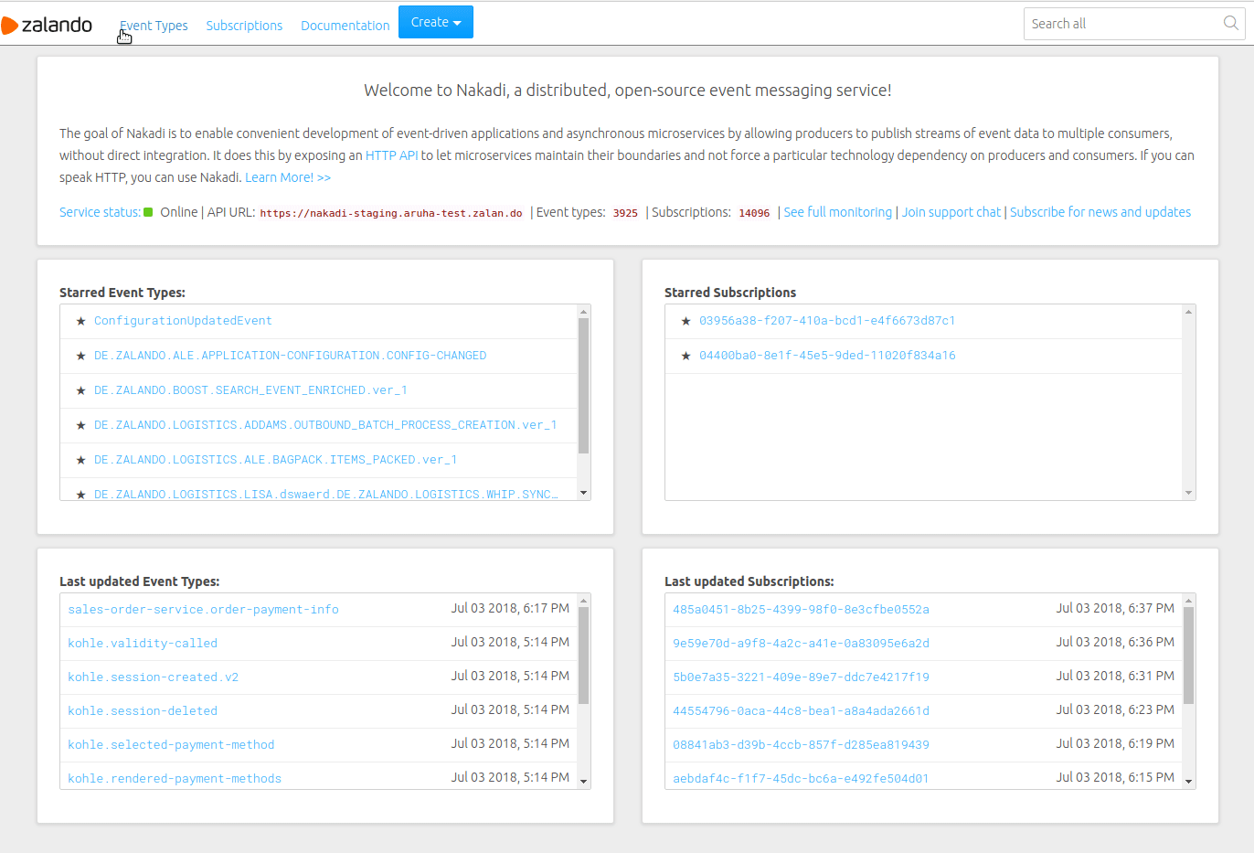Click the API URL https://nakadi-staging.aruha-test.zalan.do
1254x853 pixels.
391,213
